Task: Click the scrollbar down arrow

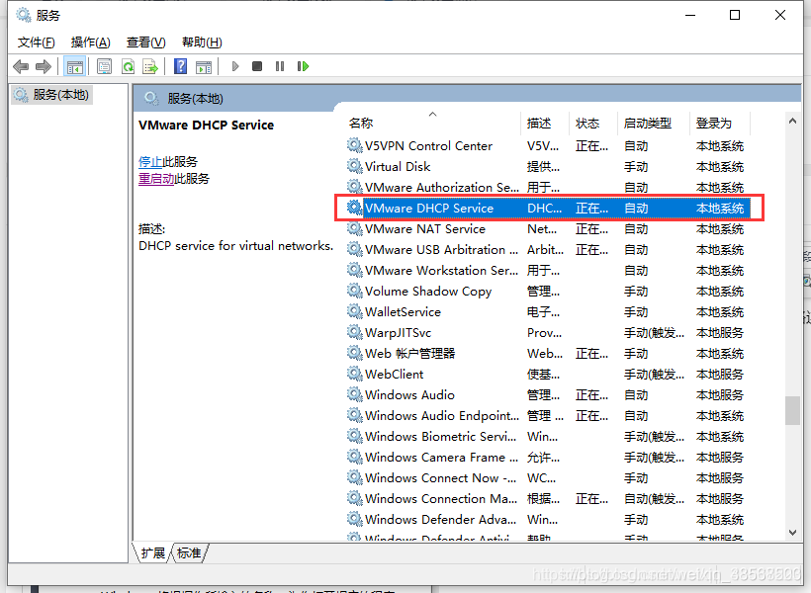Action: [x=792, y=533]
